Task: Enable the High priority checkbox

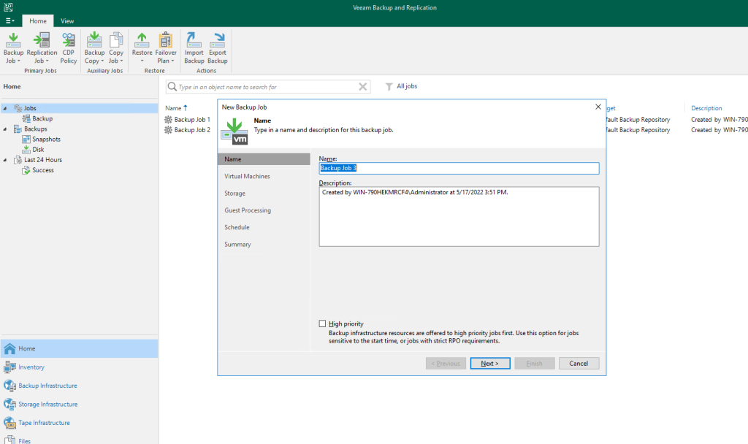Action: 322,324
